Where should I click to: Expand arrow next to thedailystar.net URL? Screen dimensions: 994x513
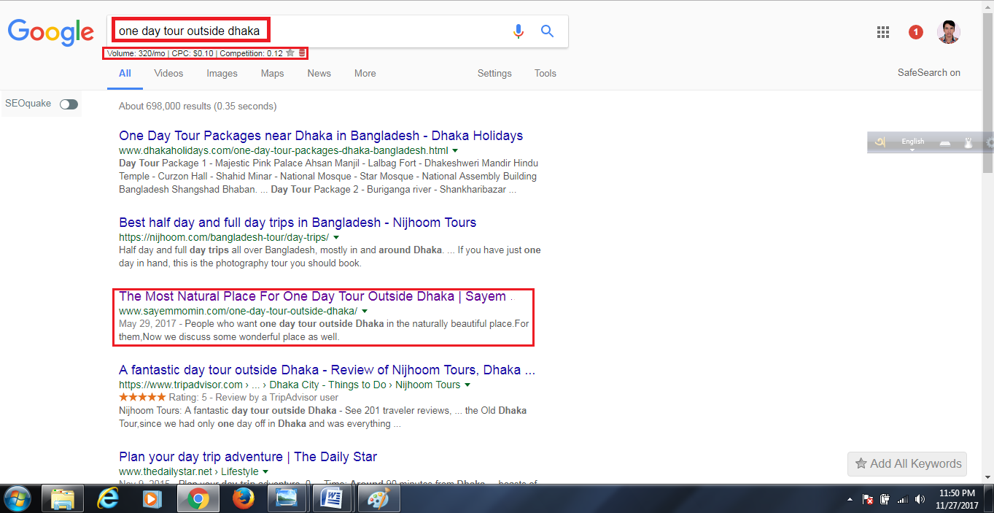click(x=265, y=472)
